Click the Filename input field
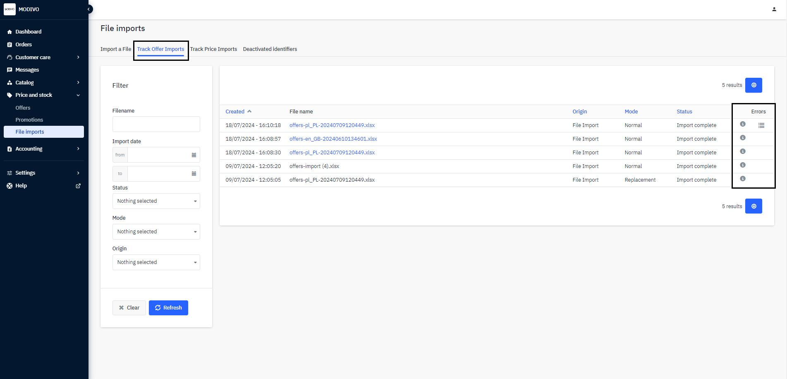The image size is (787, 379). coord(156,124)
